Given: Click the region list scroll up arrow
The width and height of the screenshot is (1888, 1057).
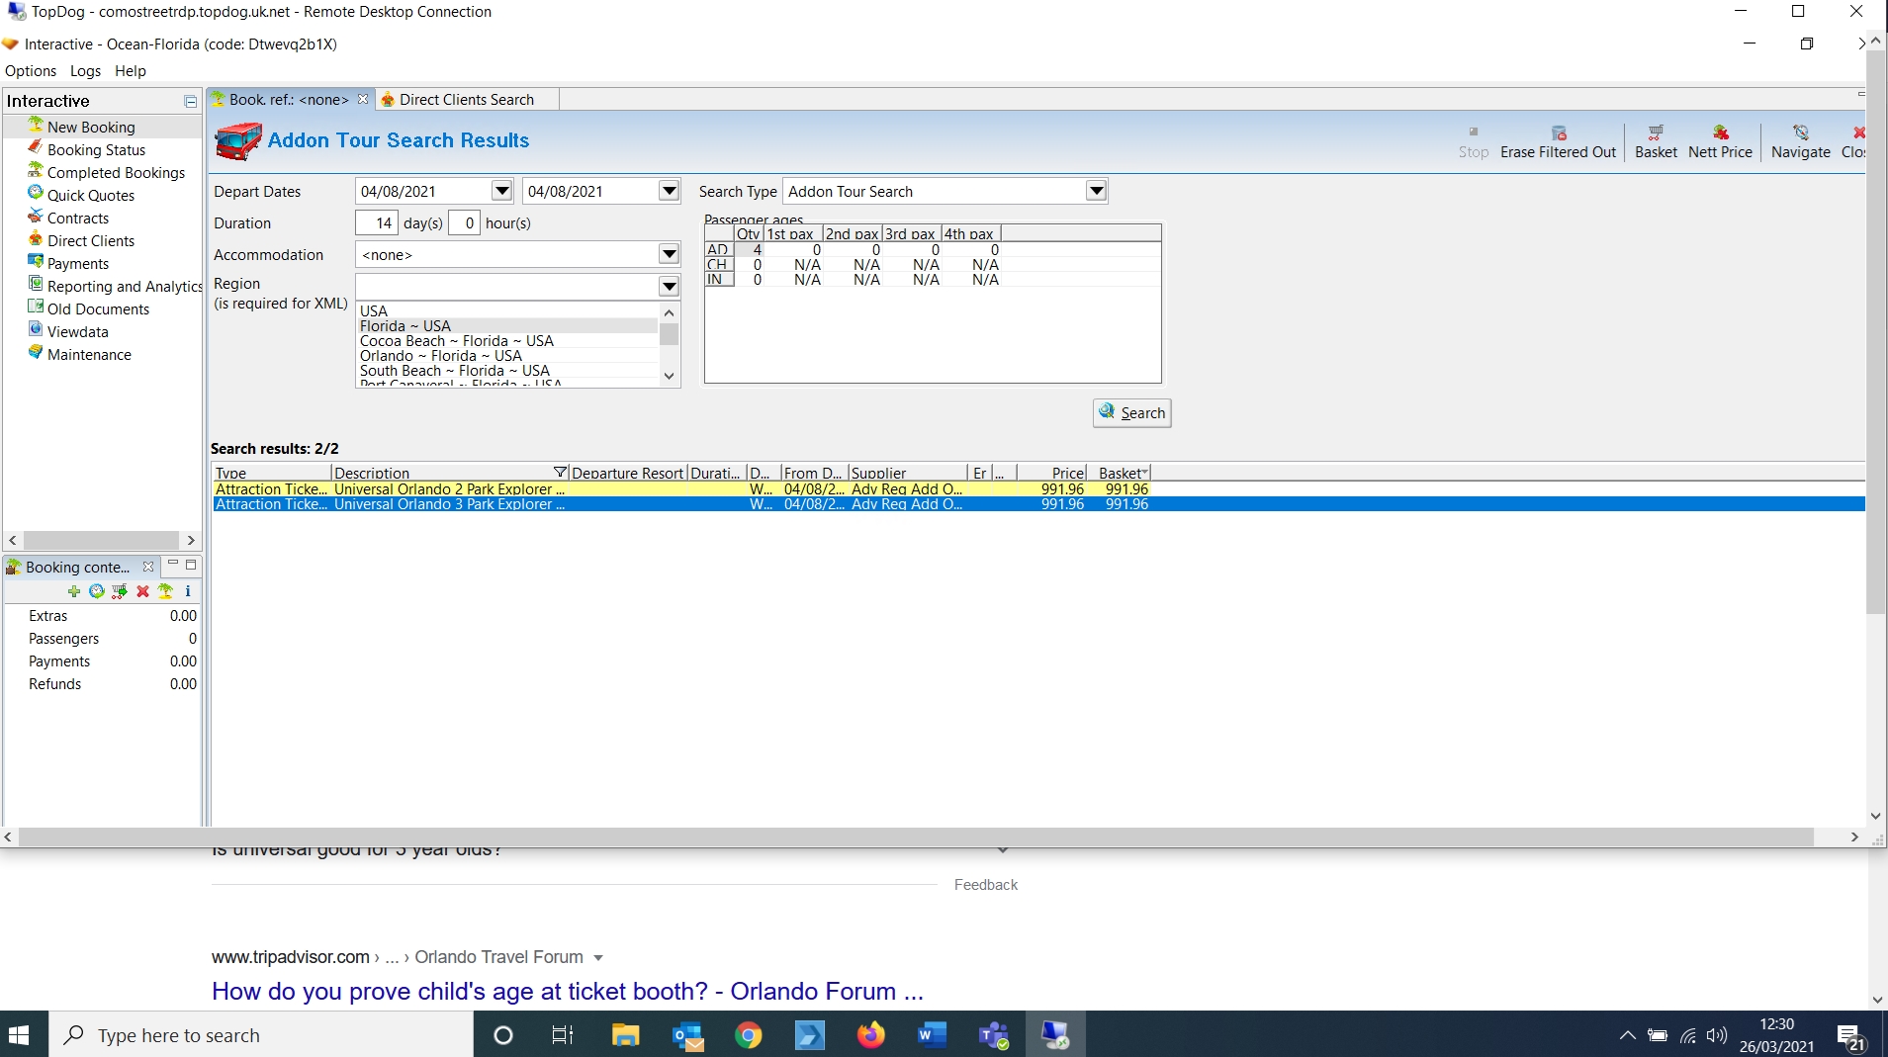Looking at the screenshot, I should [x=670, y=312].
